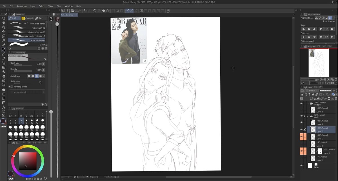
Task: Click the Open file folder icon
Action: [73, 11]
